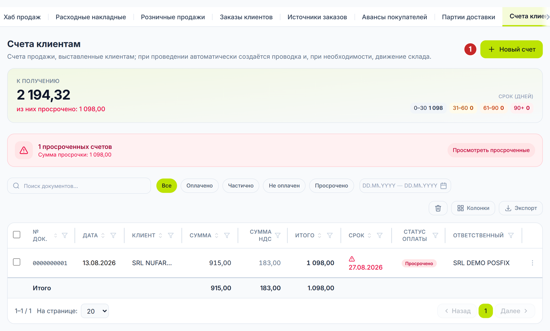
Task: Click filter icon in Сумма column header
Action: [x=227, y=235]
